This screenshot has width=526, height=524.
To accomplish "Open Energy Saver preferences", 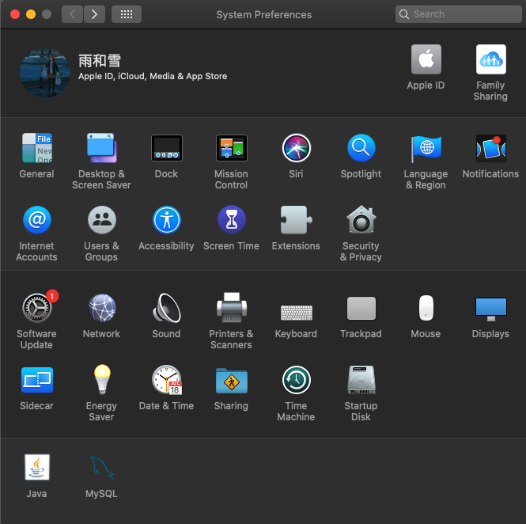I will [x=102, y=379].
